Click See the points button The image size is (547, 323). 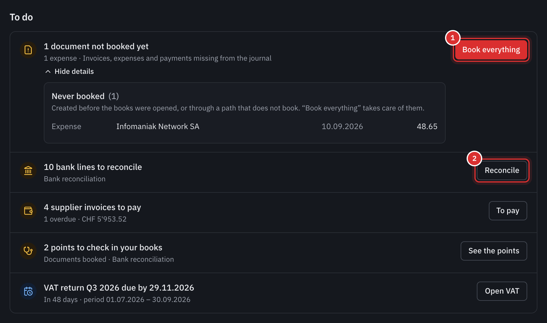pyautogui.click(x=494, y=251)
